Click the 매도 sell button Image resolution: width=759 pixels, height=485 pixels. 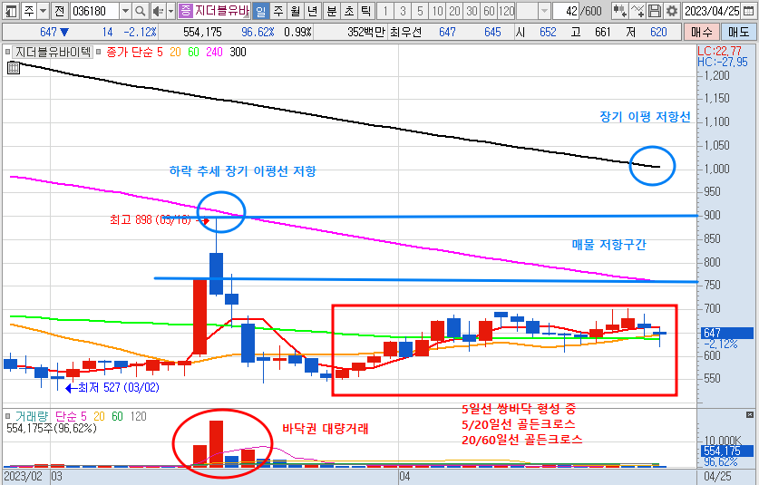[x=738, y=33]
